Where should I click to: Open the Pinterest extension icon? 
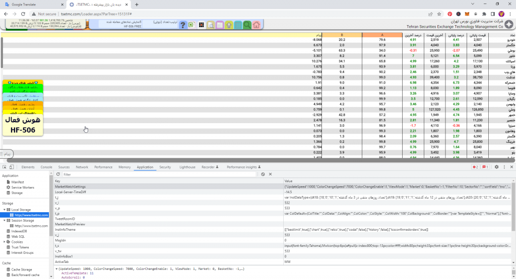[x=450, y=14]
